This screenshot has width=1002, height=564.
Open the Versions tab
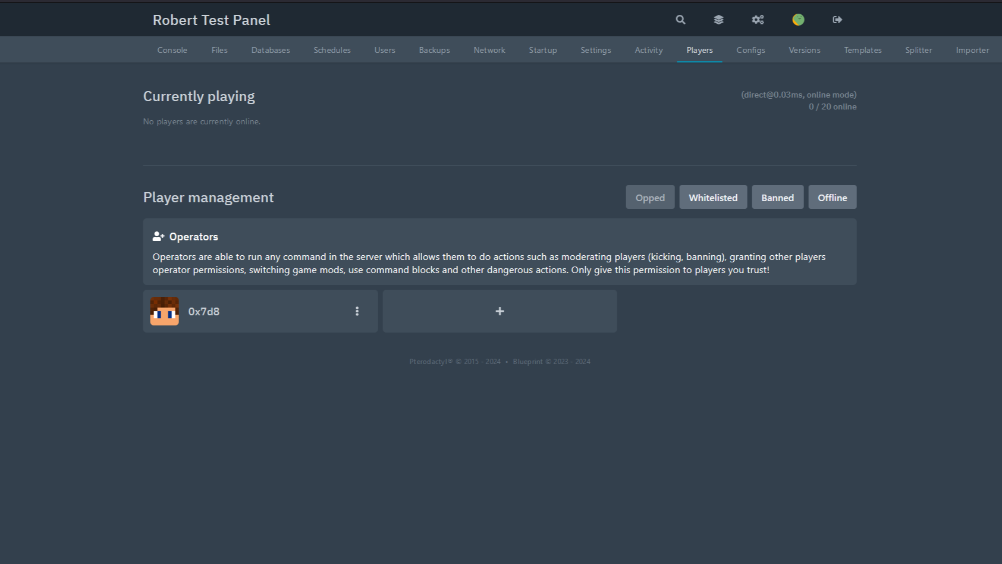pos(804,50)
